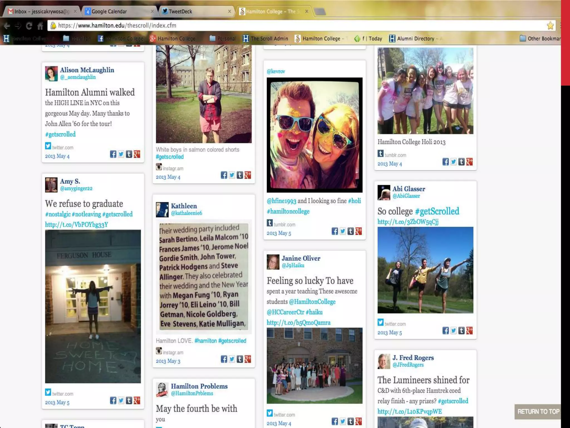
Task: Reload the page with refresh icon
Action: coord(29,26)
